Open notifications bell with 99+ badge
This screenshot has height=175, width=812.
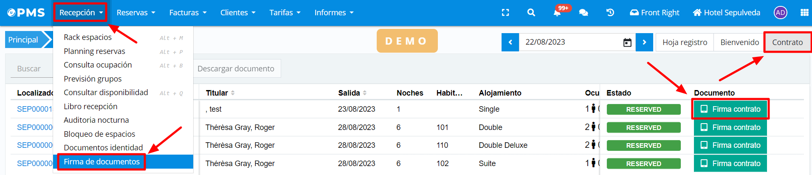tap(557, 13)
